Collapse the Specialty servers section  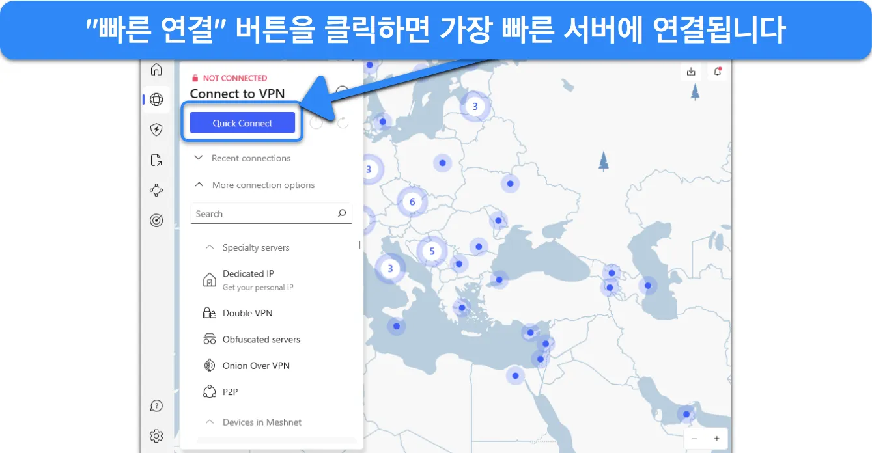[247, 247]
